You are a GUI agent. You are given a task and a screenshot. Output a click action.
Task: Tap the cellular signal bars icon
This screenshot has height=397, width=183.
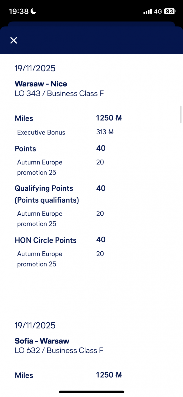tap(147, 12)
